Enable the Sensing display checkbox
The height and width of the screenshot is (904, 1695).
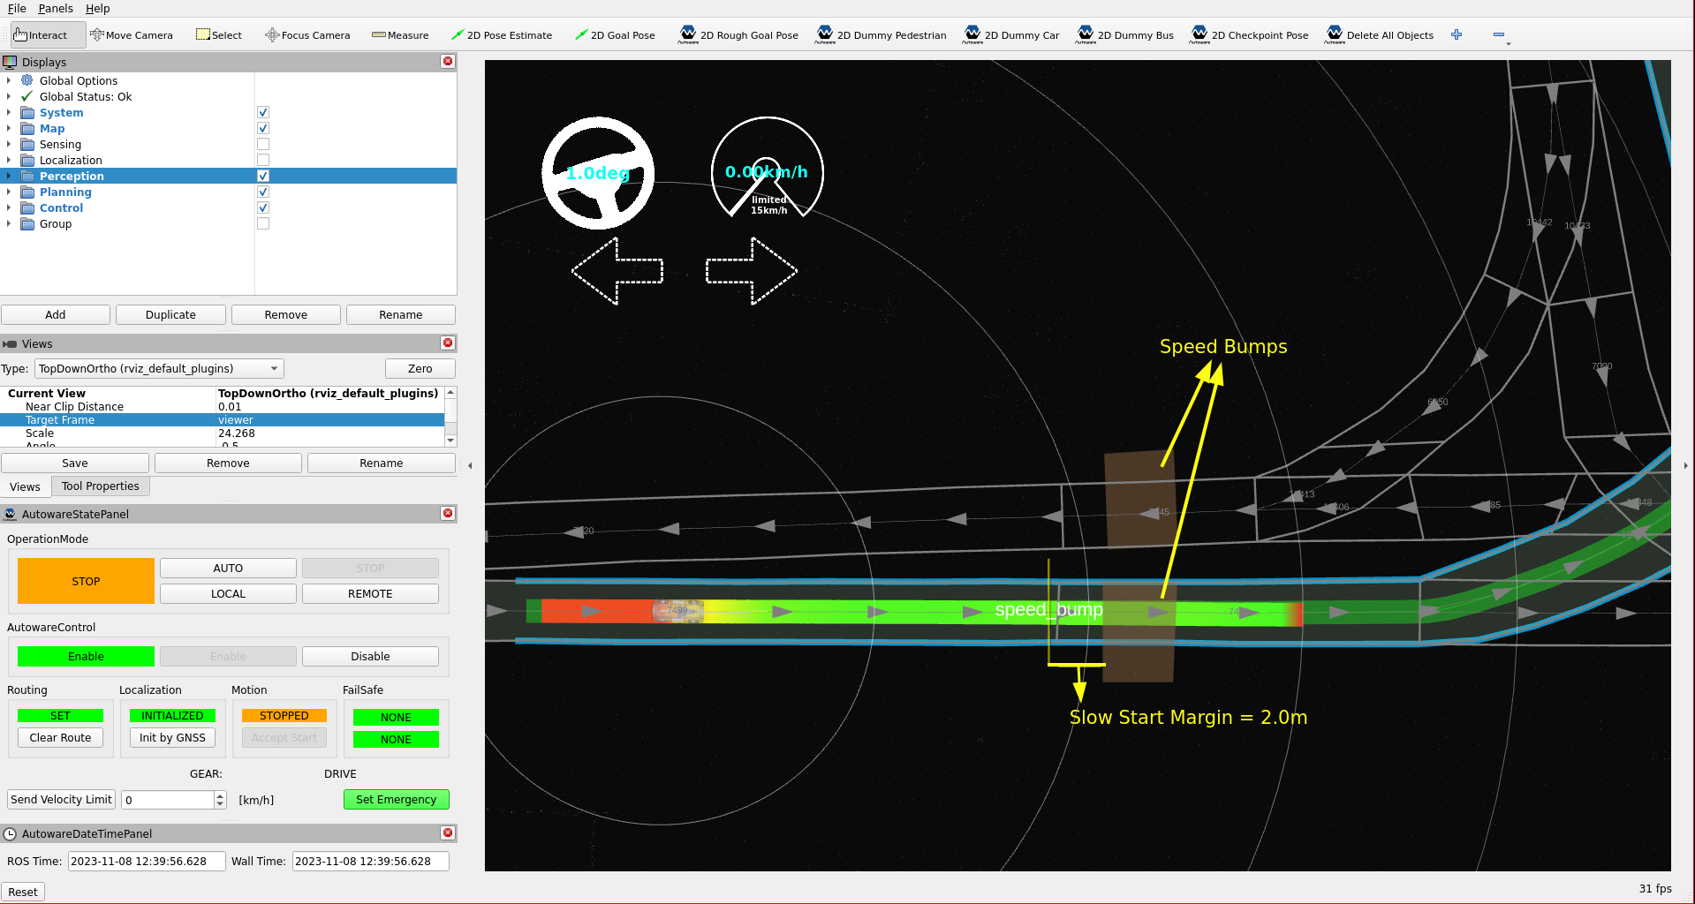(263, 145)
